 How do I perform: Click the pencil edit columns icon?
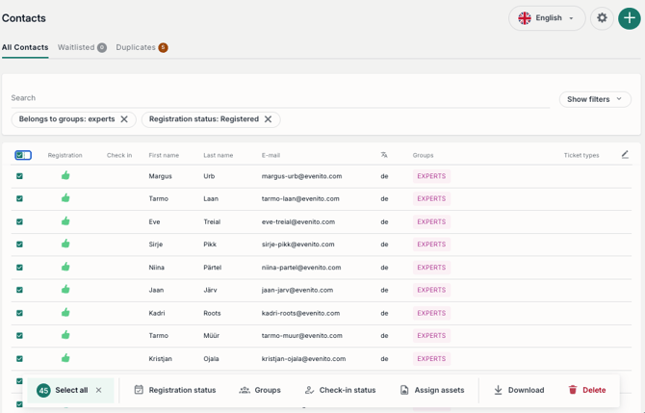(x=625, y=155)
